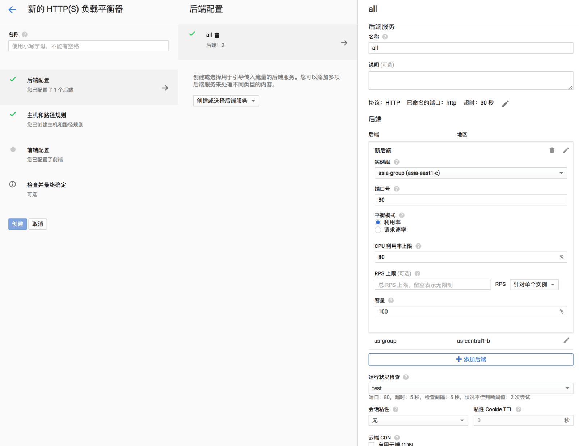Click the 添加后端 button

point(470,359)
